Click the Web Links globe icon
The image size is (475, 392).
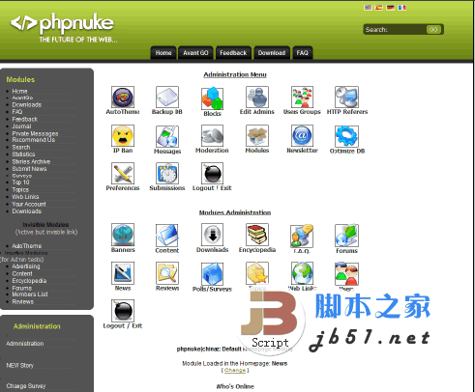tap(302, 273)
